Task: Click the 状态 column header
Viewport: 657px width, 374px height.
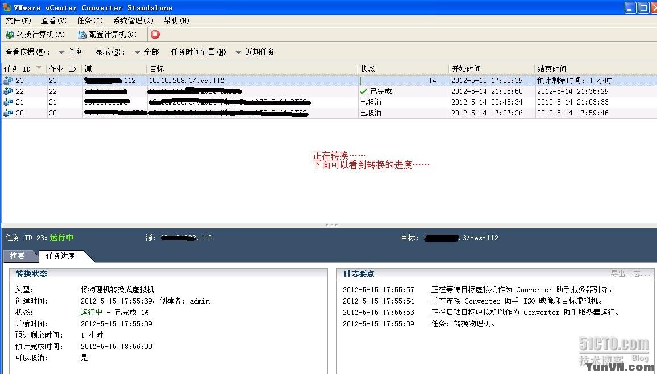Action: 404,69
